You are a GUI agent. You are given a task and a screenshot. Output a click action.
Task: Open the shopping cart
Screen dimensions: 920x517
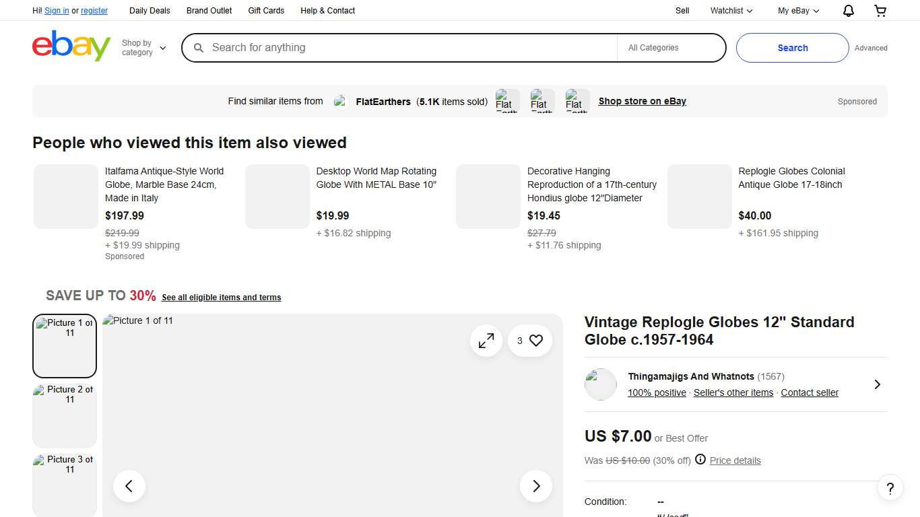[880, 11]
